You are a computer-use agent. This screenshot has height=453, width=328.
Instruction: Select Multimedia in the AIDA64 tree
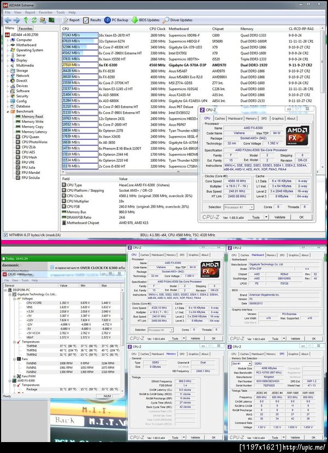tap(25, 65)
